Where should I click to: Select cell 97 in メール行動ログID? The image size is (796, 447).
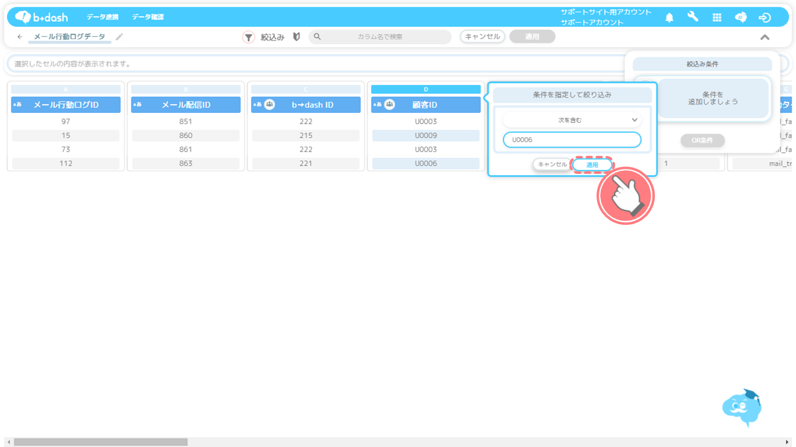[x=66, y=122]
